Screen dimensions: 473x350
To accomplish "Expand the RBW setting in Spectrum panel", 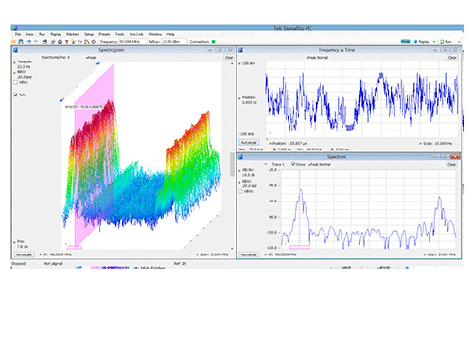I will pos(239,182).
